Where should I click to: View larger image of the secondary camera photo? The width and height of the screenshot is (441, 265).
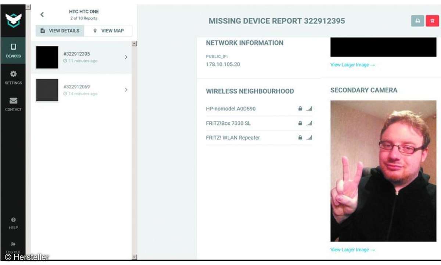click(352, 250)
